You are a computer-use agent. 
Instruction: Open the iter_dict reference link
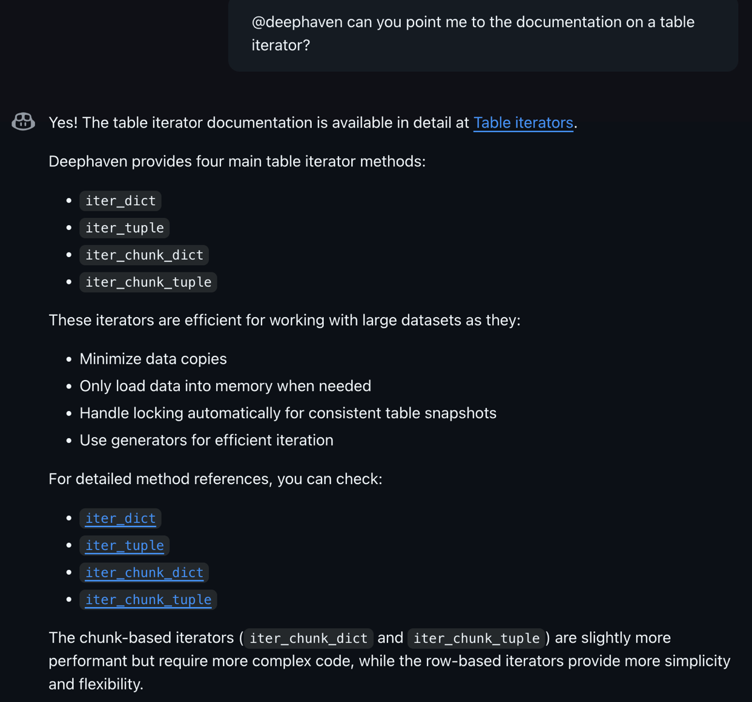pos(120,519)
